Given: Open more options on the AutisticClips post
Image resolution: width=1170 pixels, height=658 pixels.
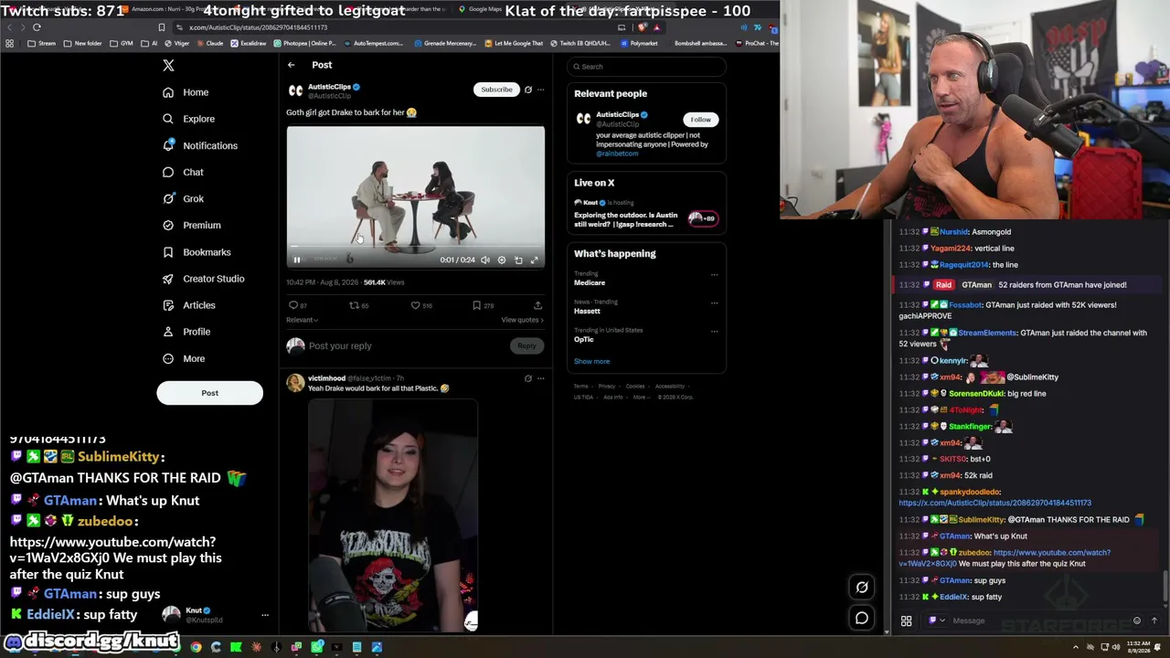Looking at the screenshot, I should pyautogui.click(x=540, y=90).
